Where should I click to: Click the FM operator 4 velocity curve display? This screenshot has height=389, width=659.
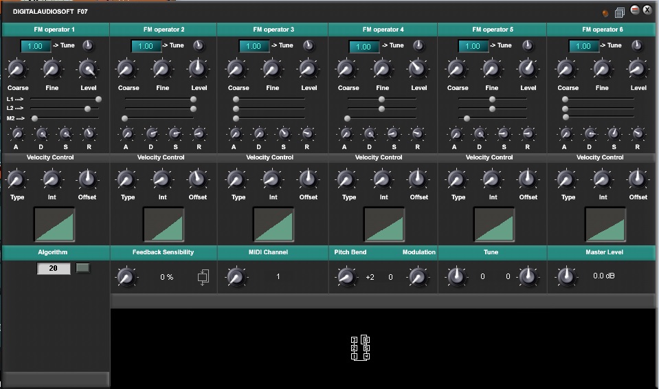click(383, 224)
